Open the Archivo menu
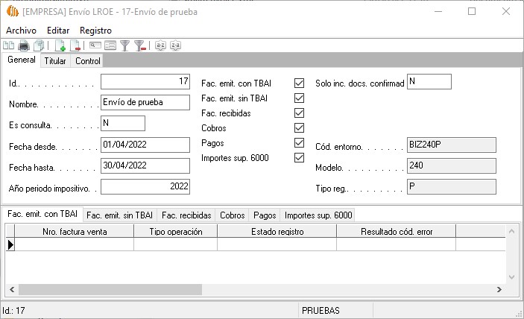This screenshot has height=319, width=524. pyautogui.click(x=21, y=30)
